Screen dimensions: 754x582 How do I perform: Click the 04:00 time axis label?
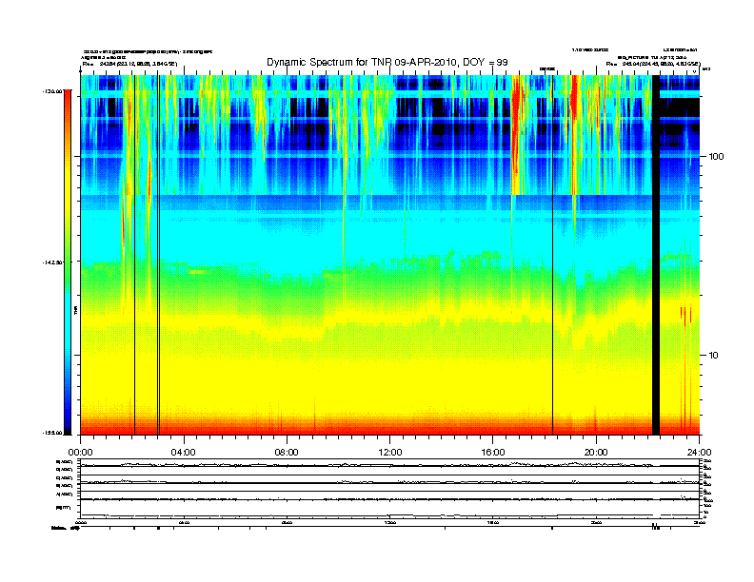(x=184, y=453)
